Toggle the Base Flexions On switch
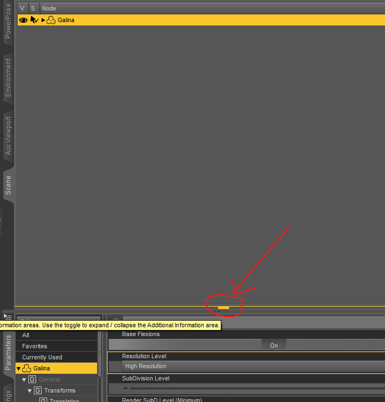 coord(274,346)
